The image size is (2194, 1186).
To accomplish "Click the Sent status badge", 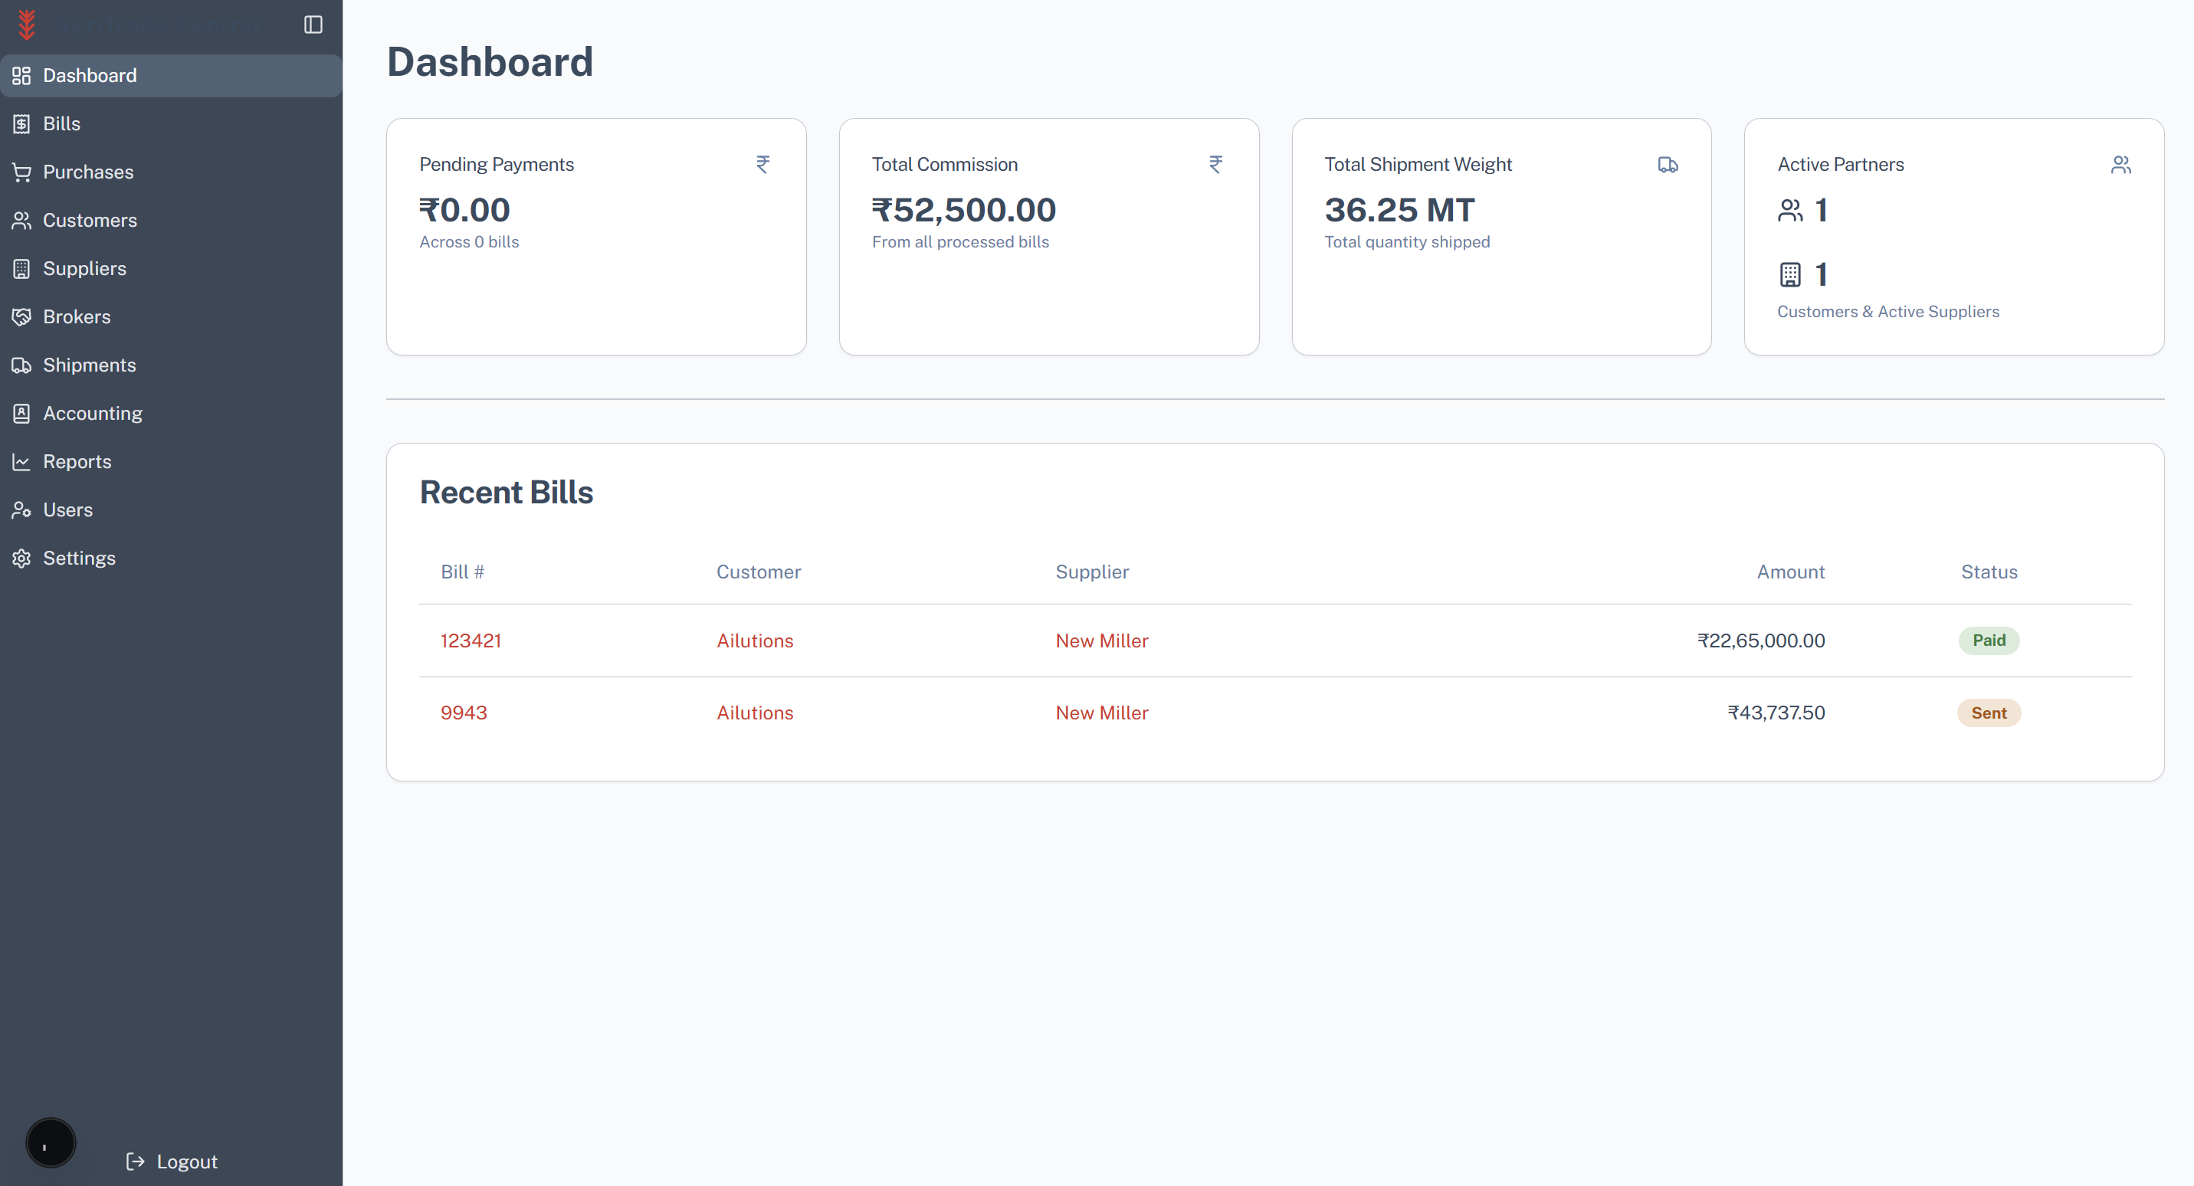I will [x=1989, y=713].
